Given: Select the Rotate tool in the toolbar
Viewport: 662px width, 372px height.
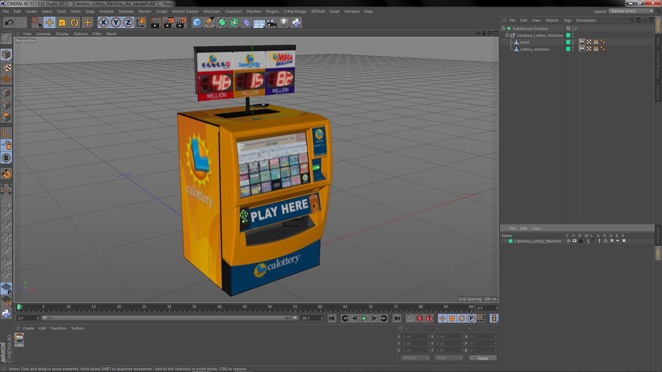Looking at the screenshot, I should click(74, 23).
